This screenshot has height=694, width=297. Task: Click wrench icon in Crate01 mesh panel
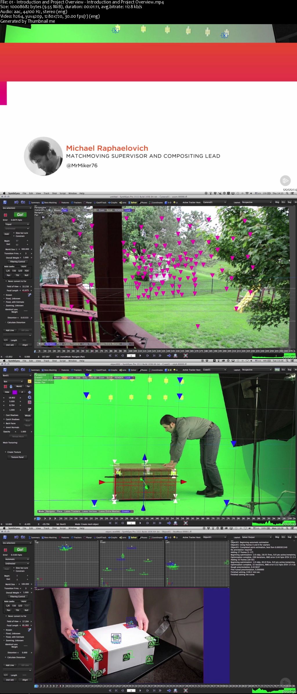29,409
